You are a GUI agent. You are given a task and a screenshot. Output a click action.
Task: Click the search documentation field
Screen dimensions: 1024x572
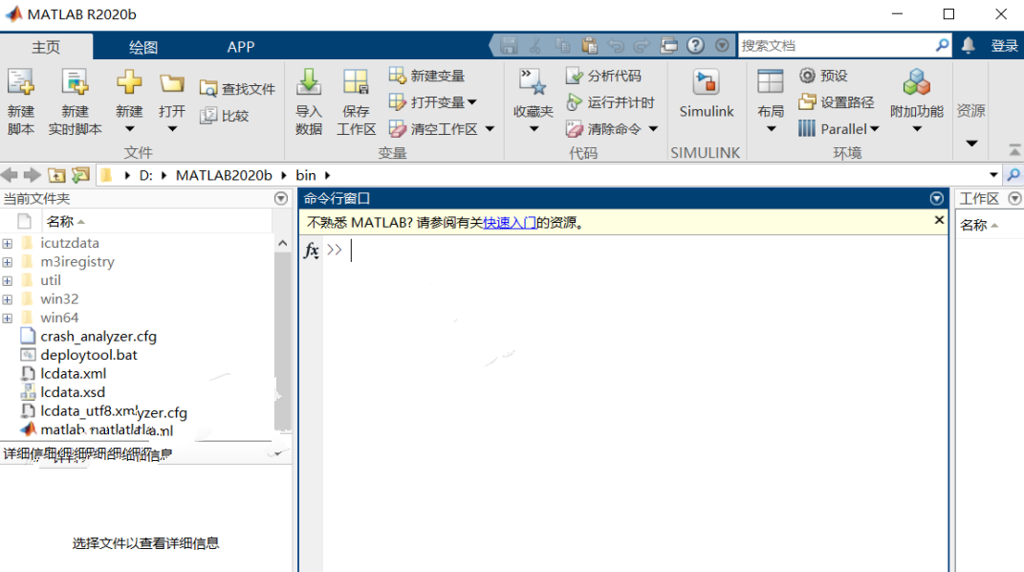coord(836,46)
